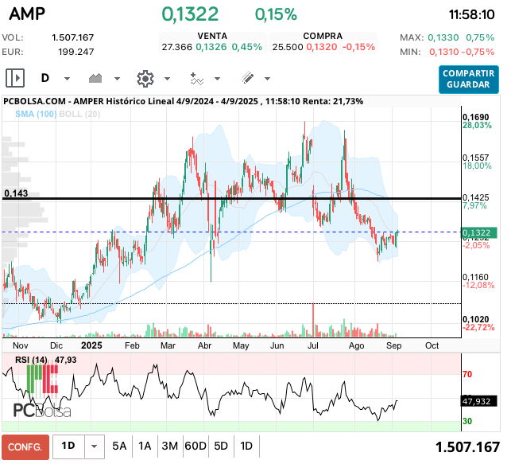Click the MIN value 0,1310
This screenshot has height=464, width=511.
click(444, 52)
